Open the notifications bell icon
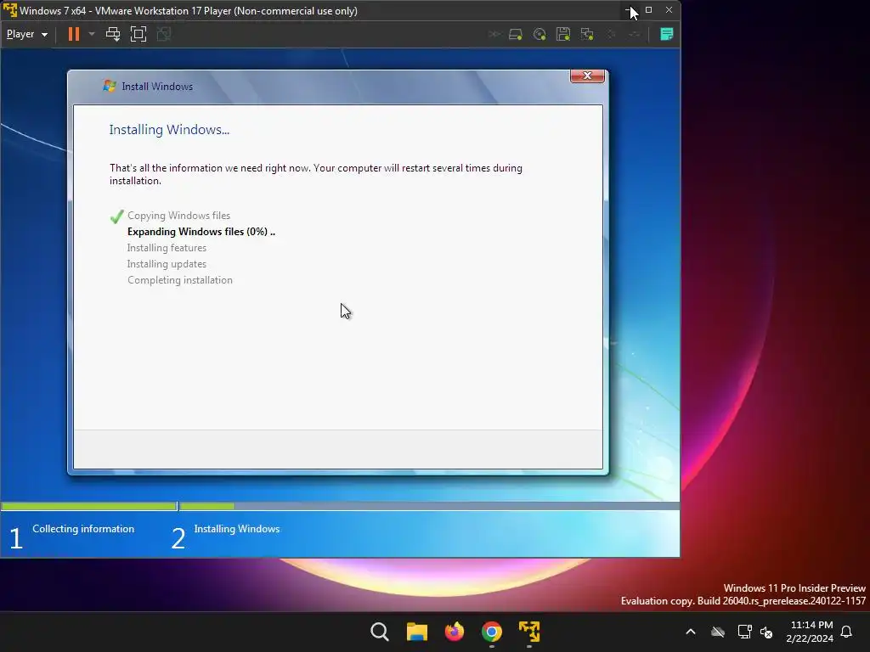Screen dimensions: 870x652 click(x=847, y=632)
